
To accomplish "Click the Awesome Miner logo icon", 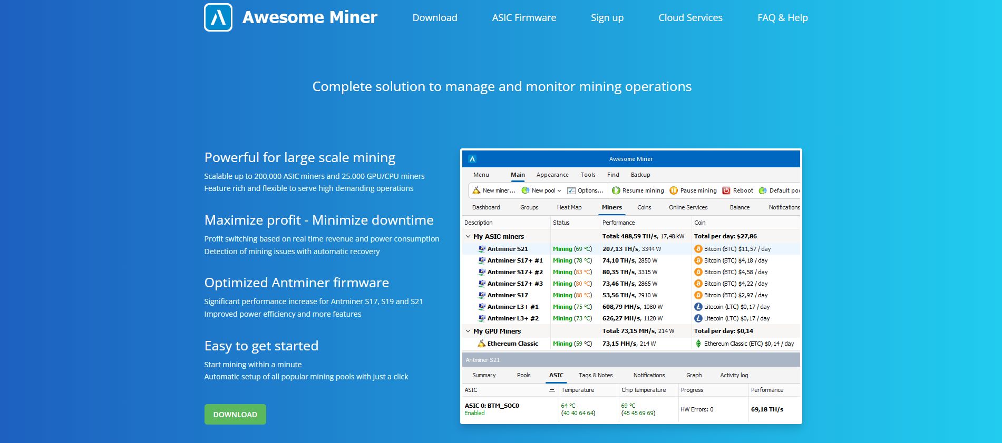I will tap(218, 17).
